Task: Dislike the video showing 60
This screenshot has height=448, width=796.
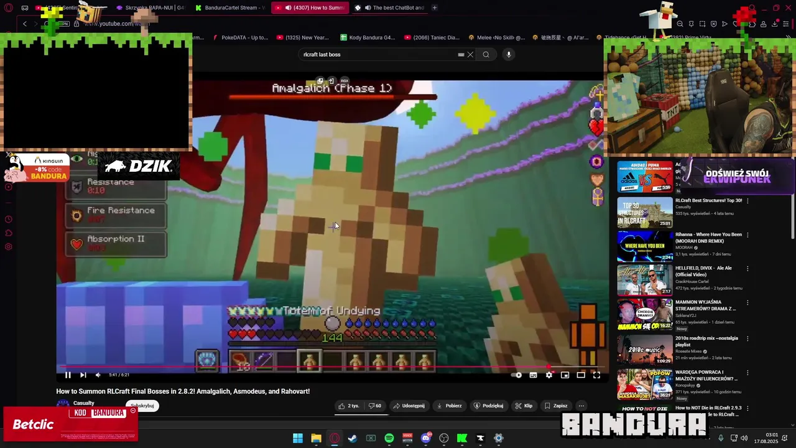Action: point(374,406)
